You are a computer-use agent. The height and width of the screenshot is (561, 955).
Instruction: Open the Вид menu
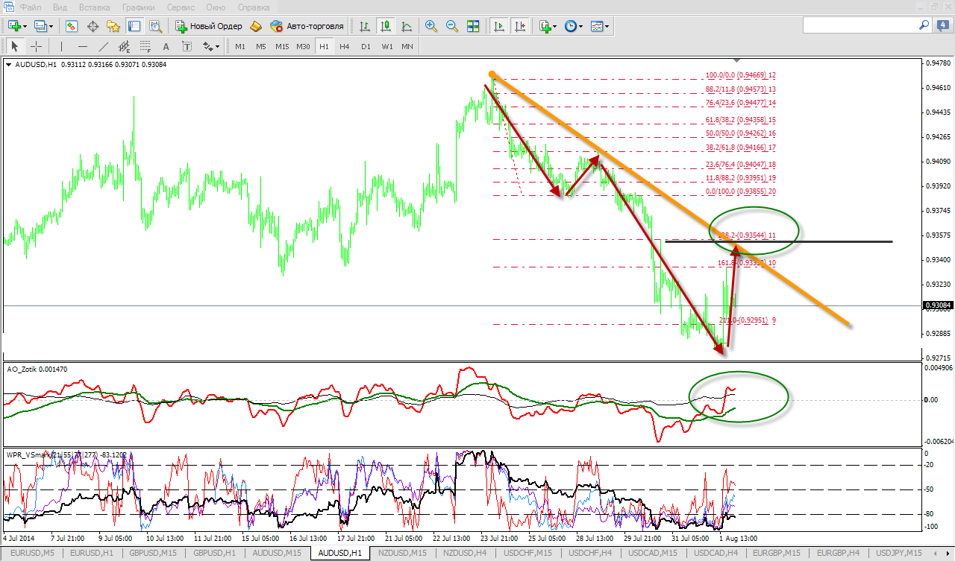coord(60,7)
